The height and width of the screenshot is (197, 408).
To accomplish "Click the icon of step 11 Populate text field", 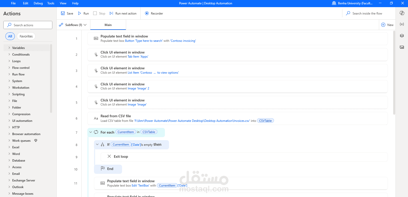I will [x=103, y=183].
